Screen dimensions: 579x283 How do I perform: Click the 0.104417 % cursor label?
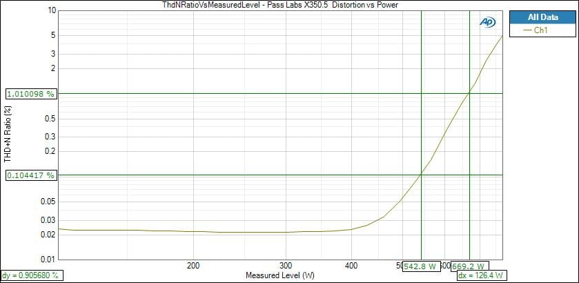click(x=30, y=176)
